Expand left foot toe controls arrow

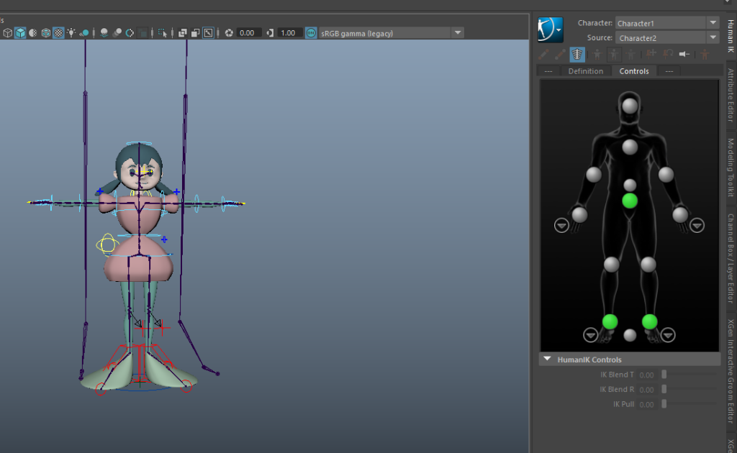pyautogui.click(x=590, y=334)
